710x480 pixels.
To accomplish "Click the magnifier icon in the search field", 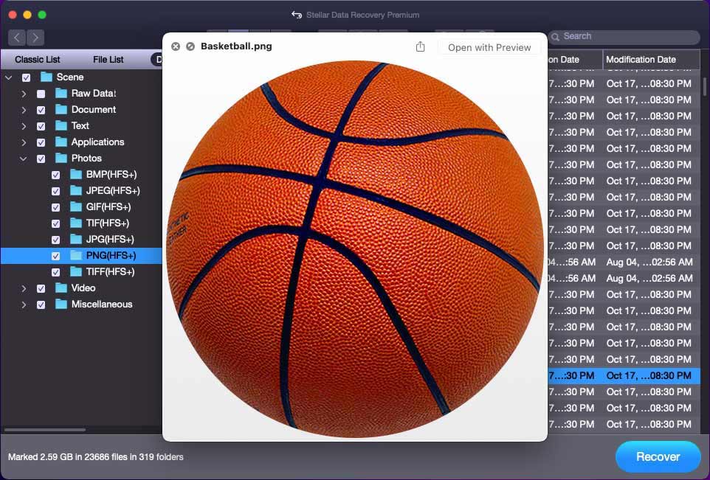I will pyautogui.click(x=555, y=37).
